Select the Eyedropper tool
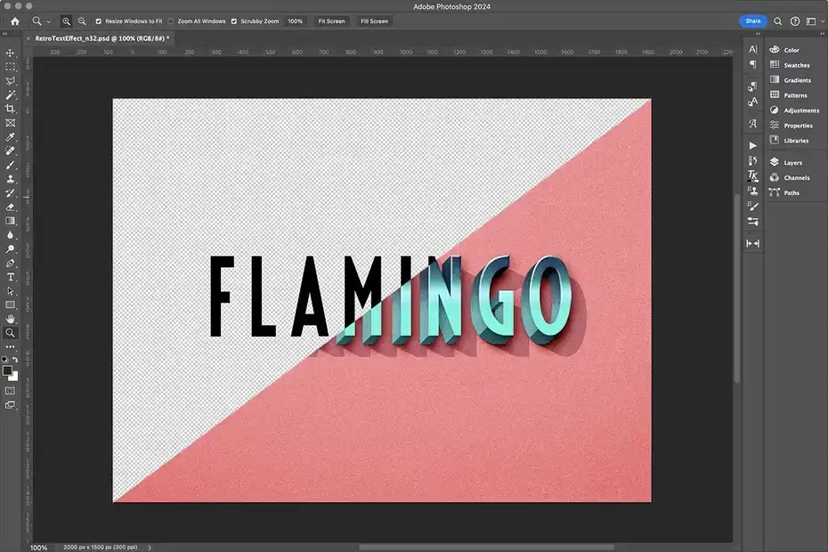828x552 pixels. [10, 137]
